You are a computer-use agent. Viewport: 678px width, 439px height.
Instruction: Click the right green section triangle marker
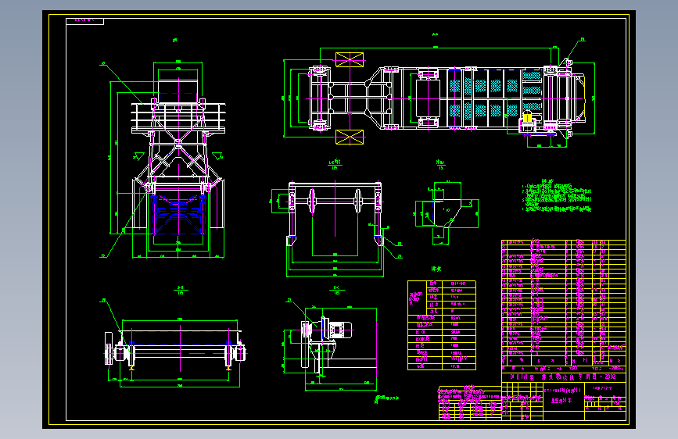[x=217, y=156]
